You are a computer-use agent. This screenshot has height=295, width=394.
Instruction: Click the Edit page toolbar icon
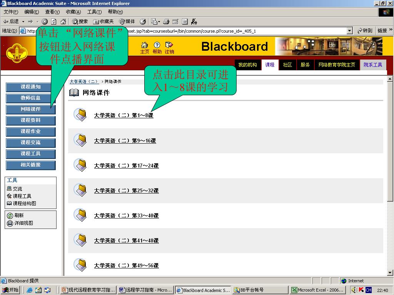coord(175,22)
